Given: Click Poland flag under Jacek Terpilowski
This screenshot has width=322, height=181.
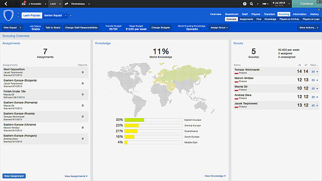Looking at the screenshot, I should click(236, 107).
